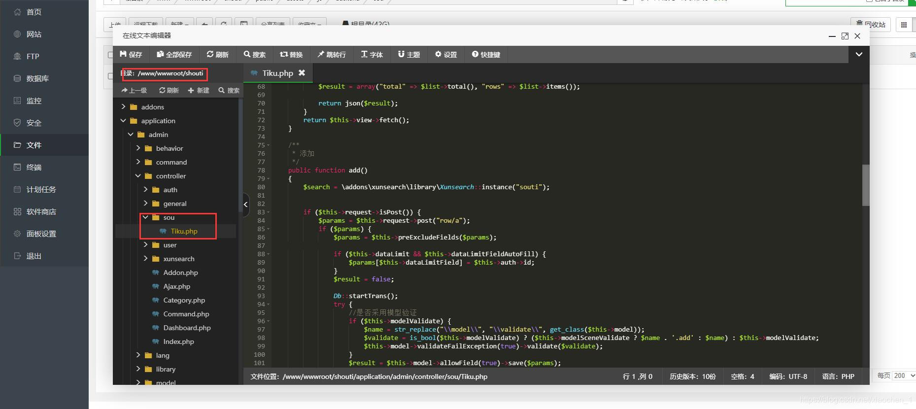Collapse the sou folder
The height and width of the screenshot is (409, 916).
click(x=145, y=217)
